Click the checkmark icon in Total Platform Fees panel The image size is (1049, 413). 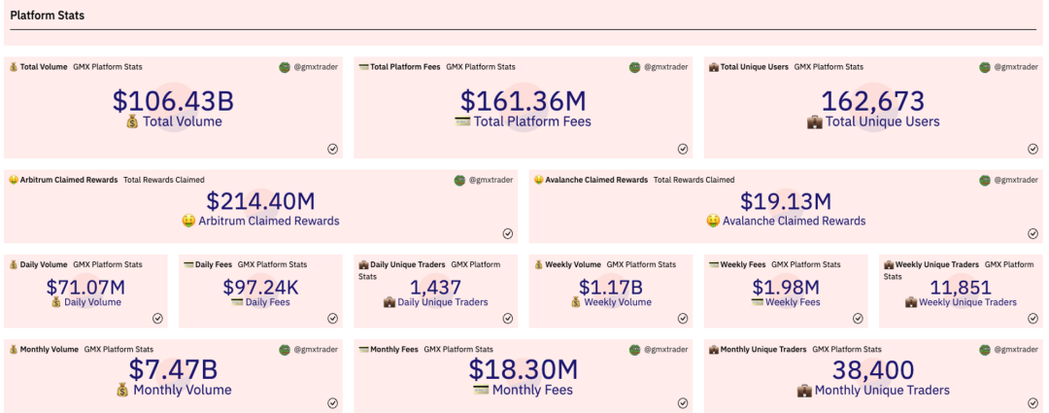(x=683, y=149)
